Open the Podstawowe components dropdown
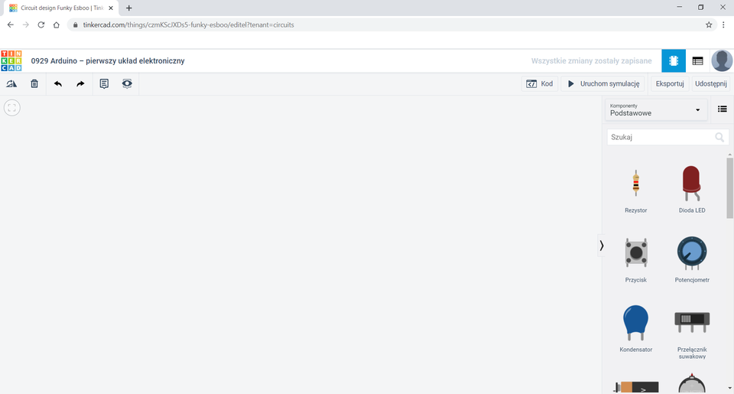Image resolution: width=734 pixels, height=394 pixels. (x=656, y=109)
